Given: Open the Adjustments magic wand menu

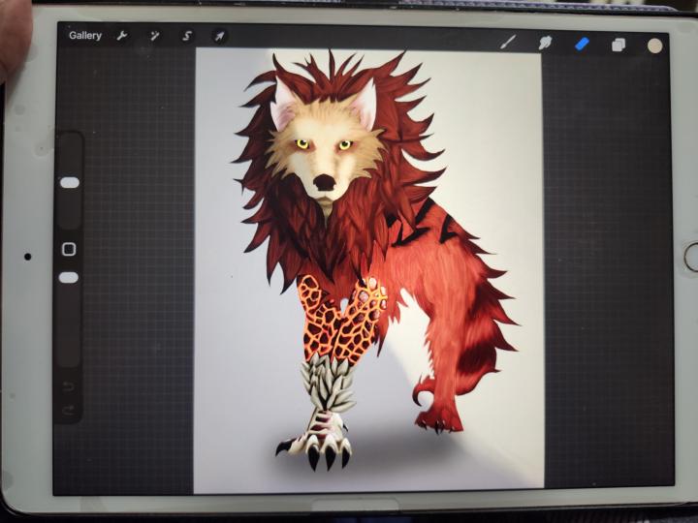Looking at the screenshot, I should 154,36.
